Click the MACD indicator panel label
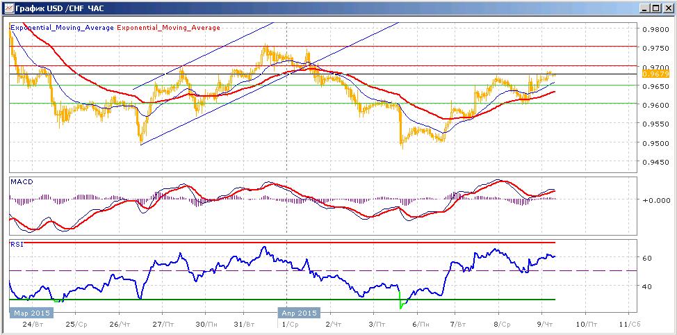677x335 pixels. (x=19, y=181)
